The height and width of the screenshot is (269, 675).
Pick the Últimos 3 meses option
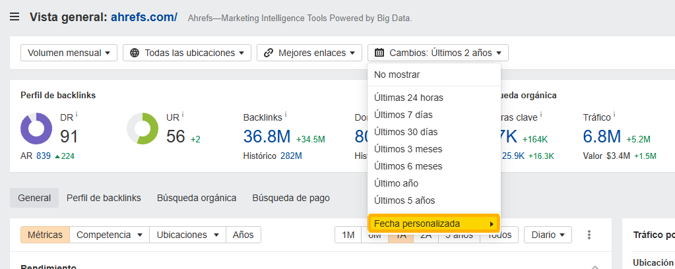pyautogui.click(x=434, y=149)
